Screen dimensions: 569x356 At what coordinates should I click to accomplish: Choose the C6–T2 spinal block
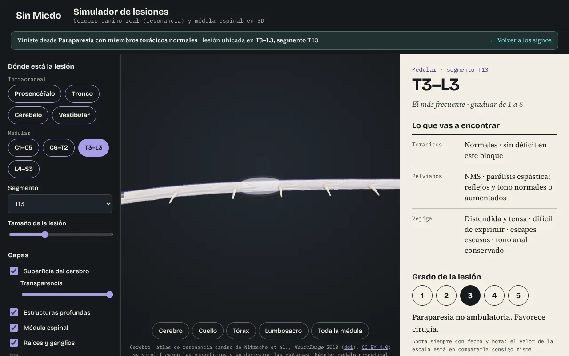59,147
